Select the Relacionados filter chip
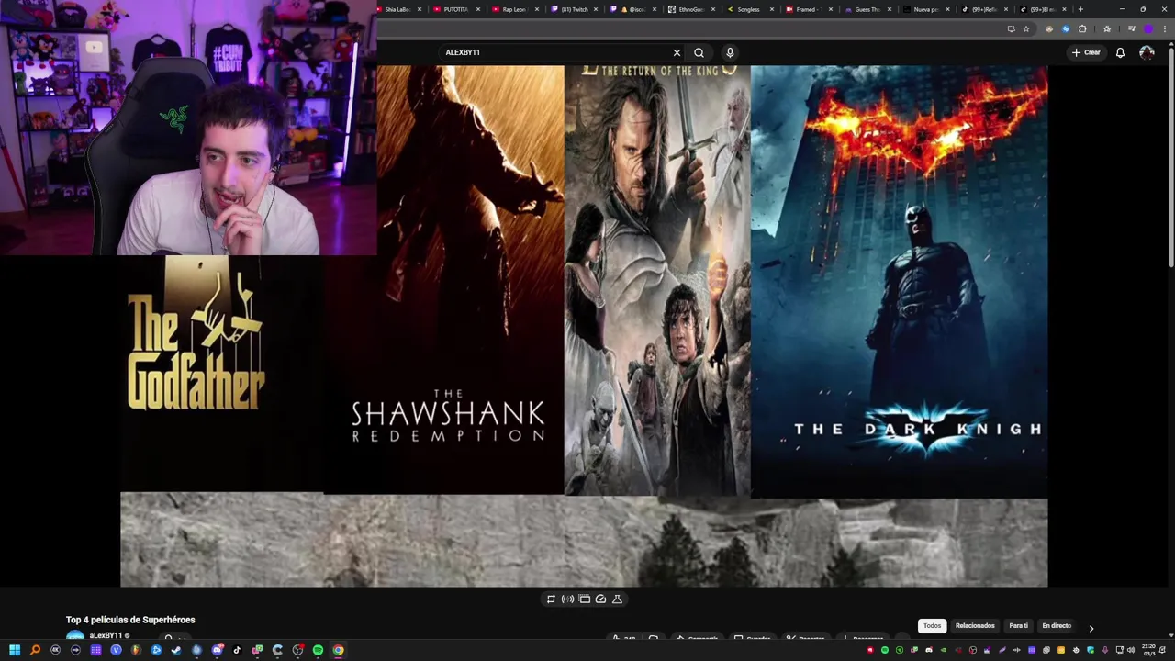The width and height of the screenshot is (1175, 661). 975,626
